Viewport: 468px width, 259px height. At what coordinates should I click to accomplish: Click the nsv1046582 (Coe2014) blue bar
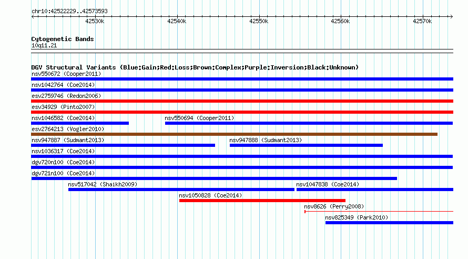click(x=80, y=123)
